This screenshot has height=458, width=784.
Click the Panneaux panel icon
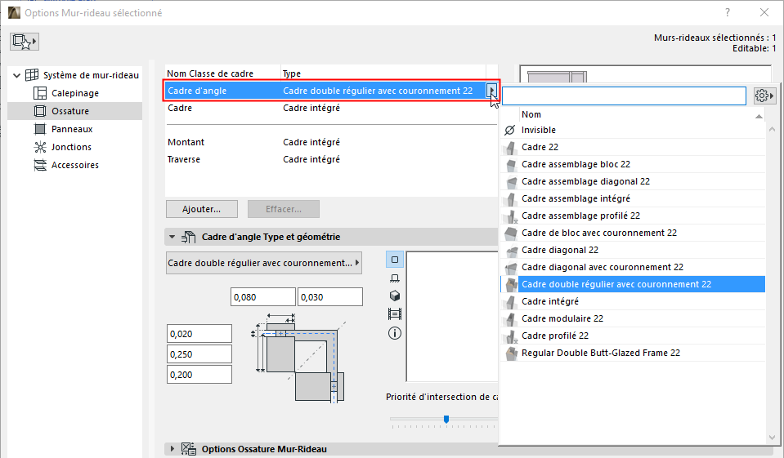(40, 129)
